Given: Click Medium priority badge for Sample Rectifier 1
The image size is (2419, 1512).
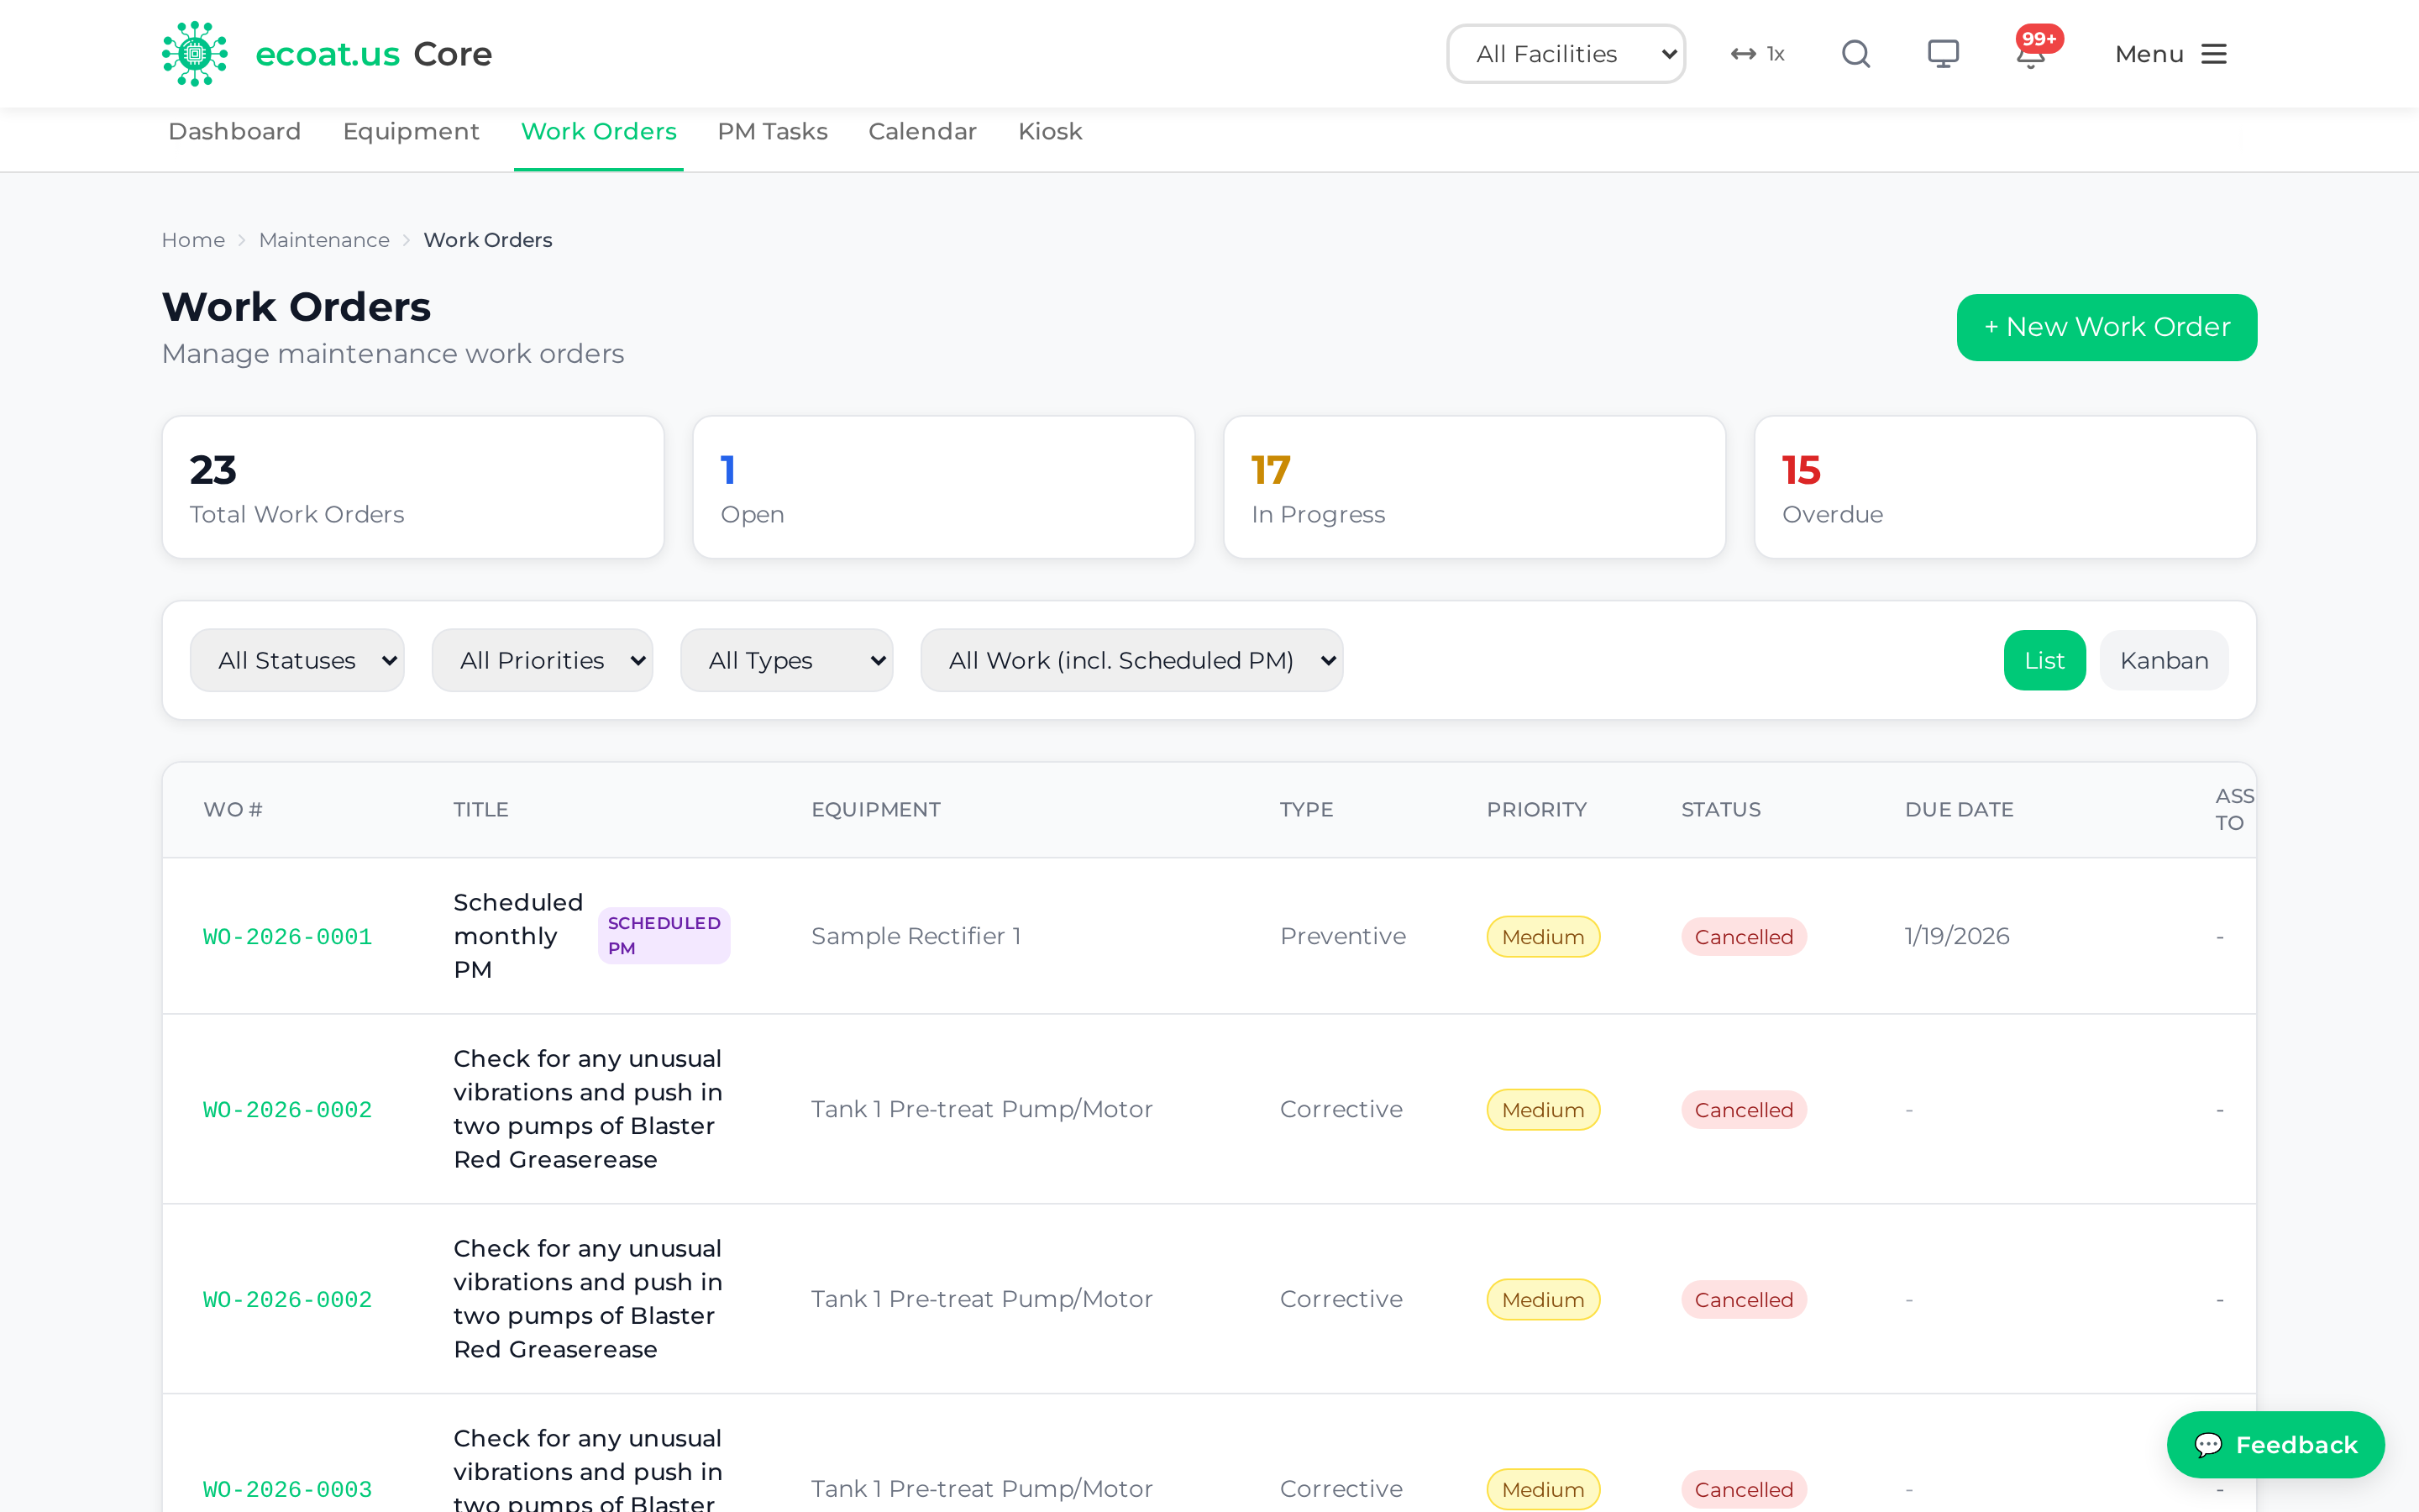Looking at the screenshot, I should click(x=1542, y=937).
